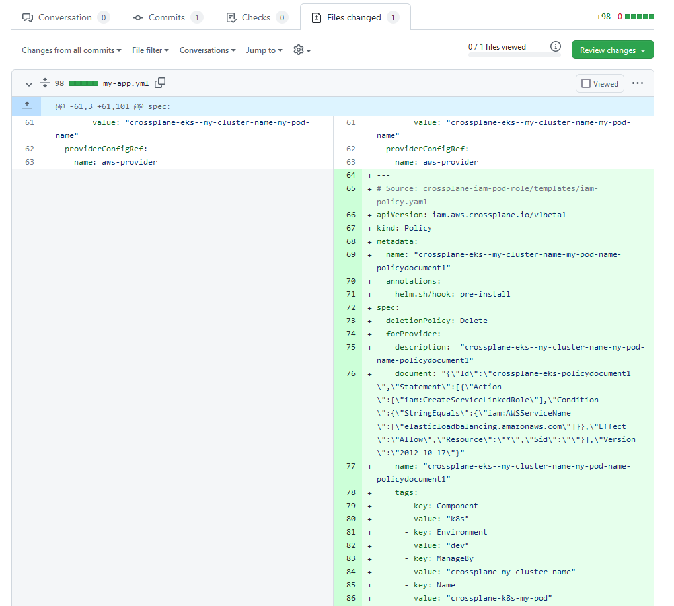Click the top-right +98 −0 diffstat squares

tap(639, 17)
